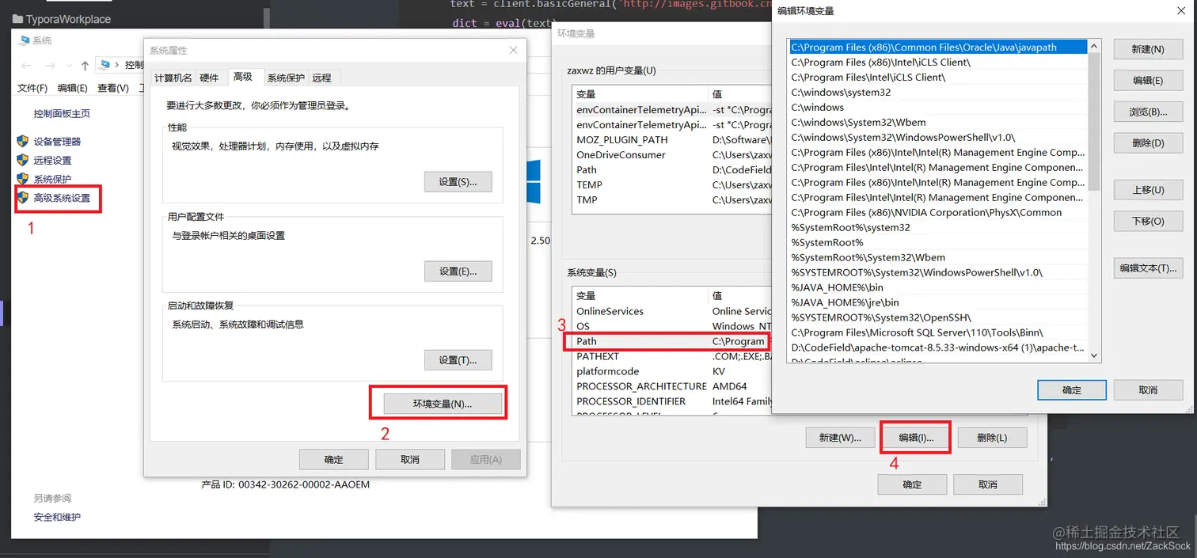The height and width of the screenshot is (558, 1197).
Task: Select the system variable row Path
Action: pos(671,341)
